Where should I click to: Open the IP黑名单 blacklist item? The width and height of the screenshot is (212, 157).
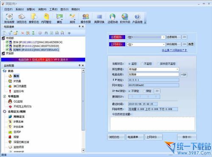(x=18, y=121)
